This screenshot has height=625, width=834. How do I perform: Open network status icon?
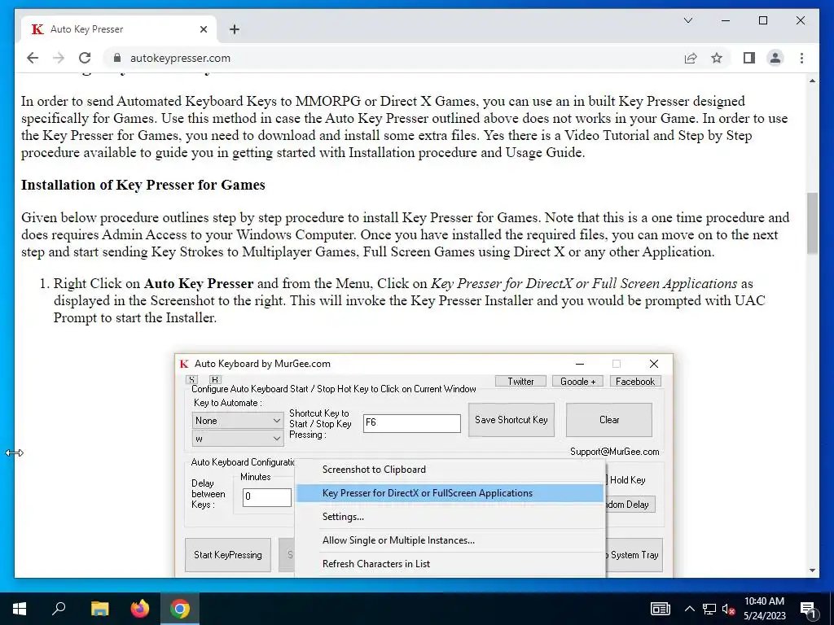point(709,609)
